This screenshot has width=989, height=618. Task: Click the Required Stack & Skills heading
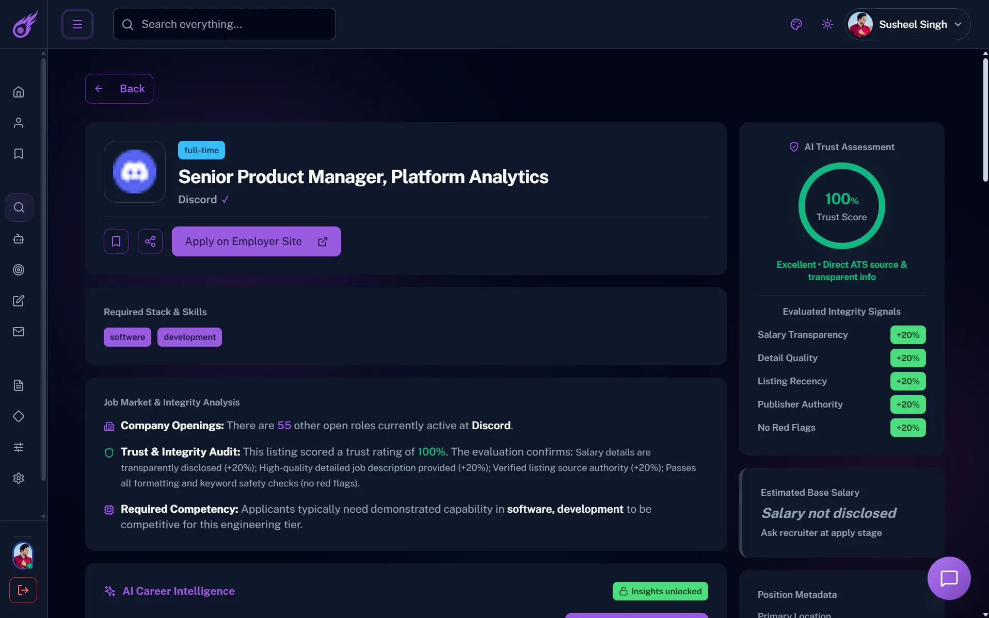click(155, 312)
